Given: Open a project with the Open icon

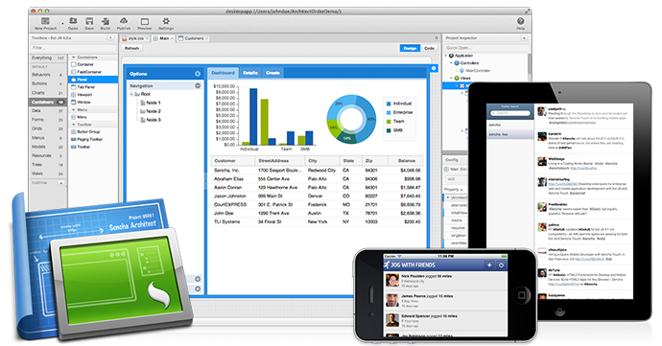Looking at the screenshot, I should click(x=73, y=21).
